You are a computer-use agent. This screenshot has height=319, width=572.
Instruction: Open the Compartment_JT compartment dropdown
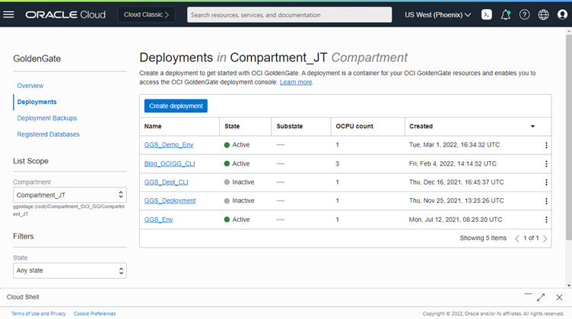[69, 195]
